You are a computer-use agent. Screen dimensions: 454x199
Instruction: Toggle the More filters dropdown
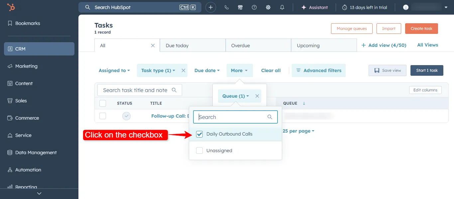(240, 70)
